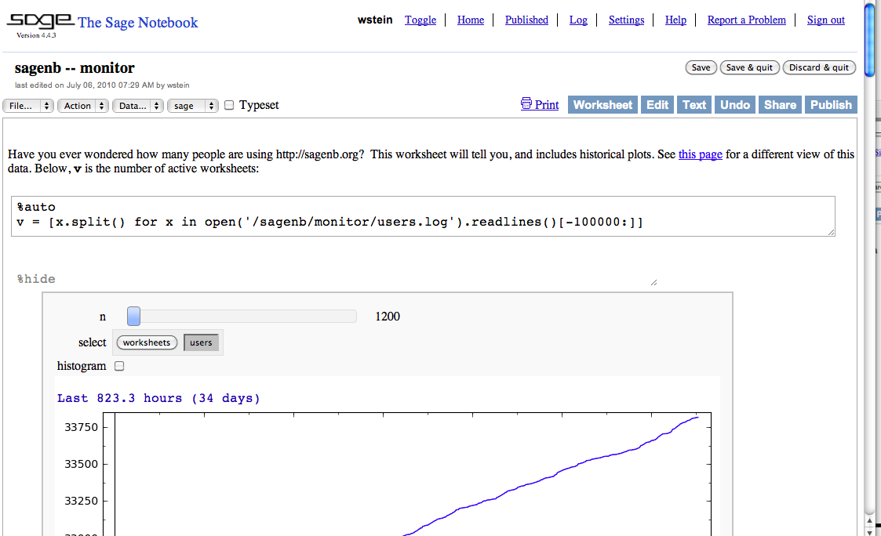This screenshot has height=536, width=881.
Task: Open the Data... dropdown
Action: click(x=138, y=106)
